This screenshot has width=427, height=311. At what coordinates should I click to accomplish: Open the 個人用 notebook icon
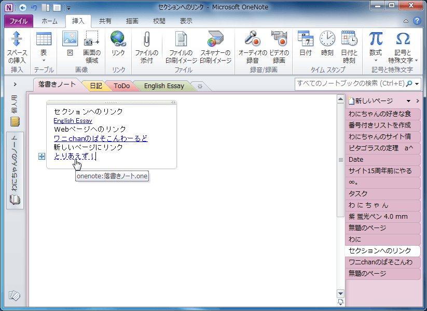[15, 121]
